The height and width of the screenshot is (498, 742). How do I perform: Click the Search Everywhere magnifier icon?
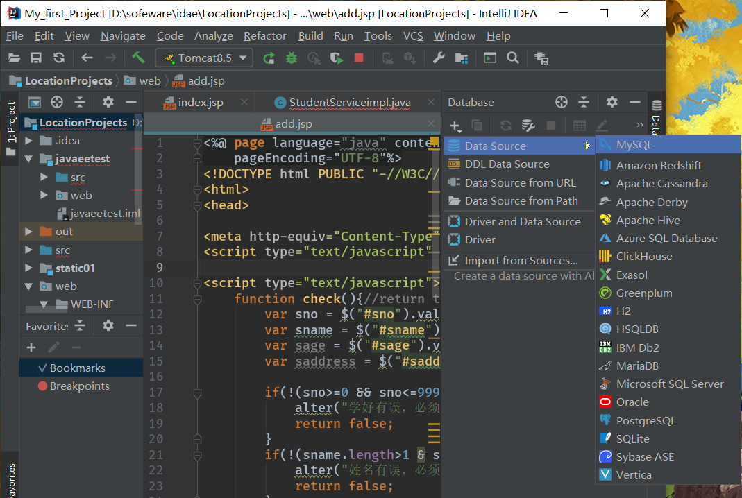click(512, 58)
